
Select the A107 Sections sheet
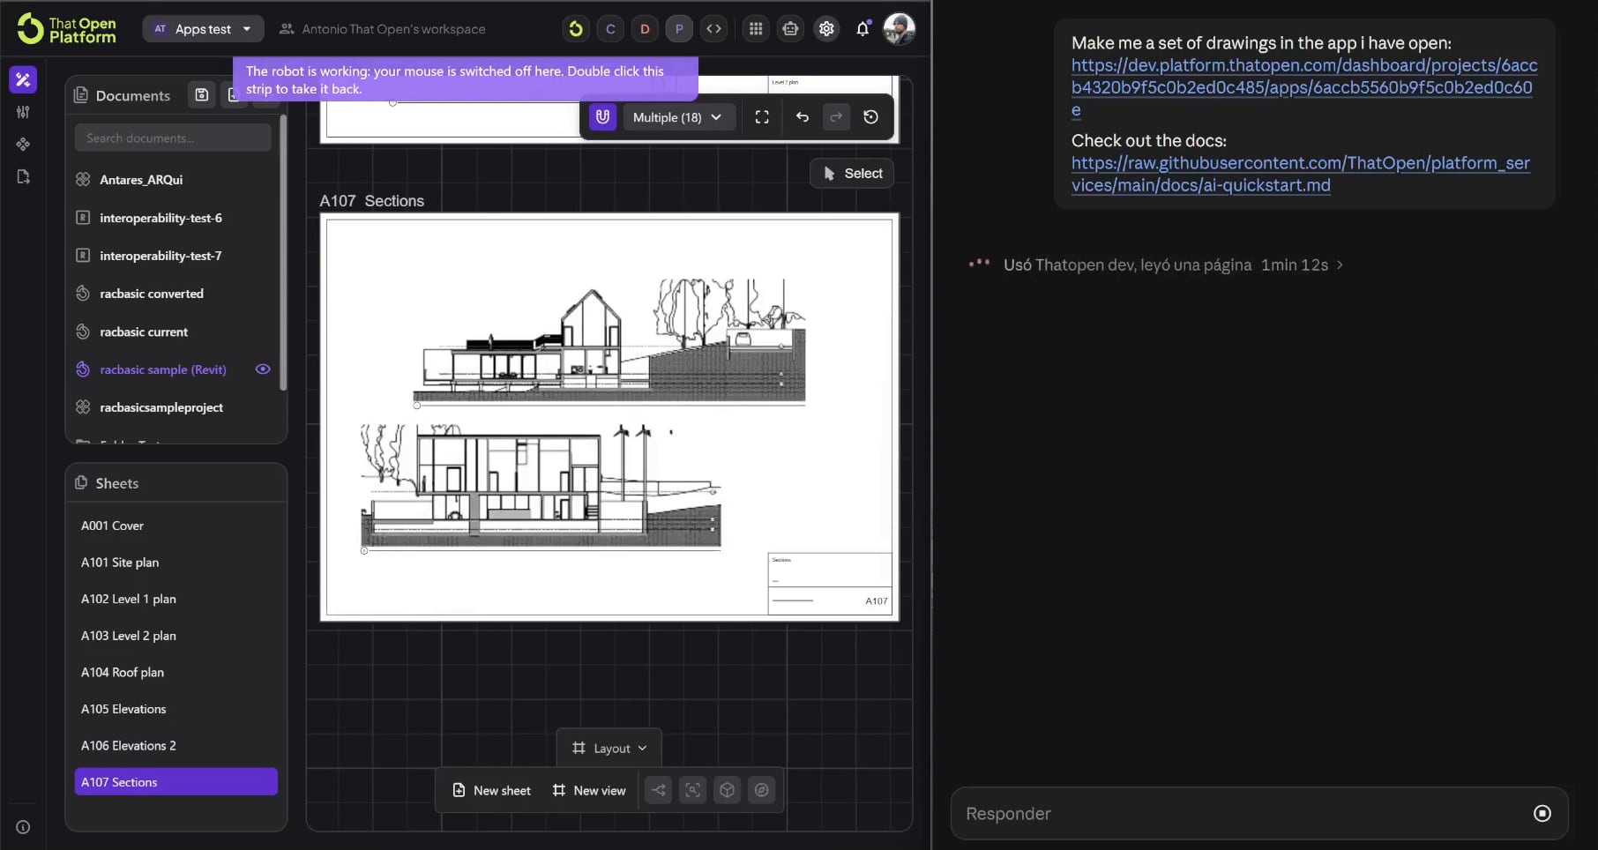(x=175, y=782)
